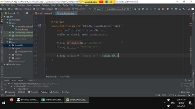195x109 pixels.
Task: Switch to activity_main.xml editor tab
Action: tap(44, 13)
